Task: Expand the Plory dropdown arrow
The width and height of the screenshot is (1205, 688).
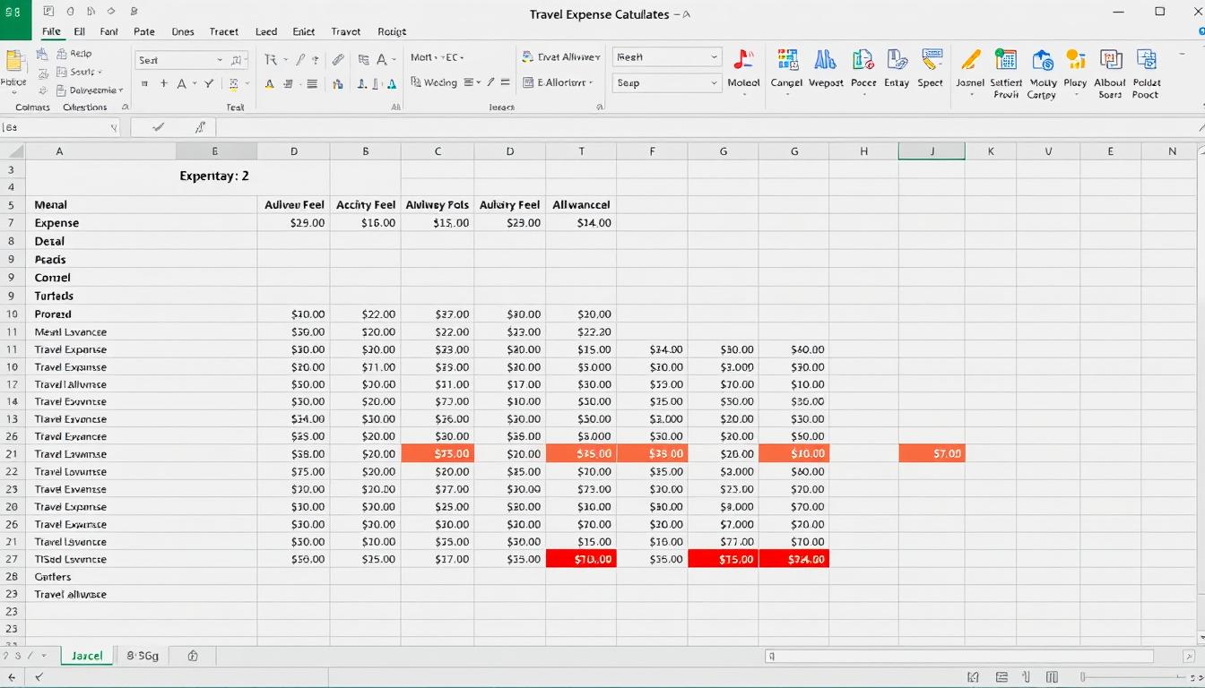Action: (x=1075, y=94)
